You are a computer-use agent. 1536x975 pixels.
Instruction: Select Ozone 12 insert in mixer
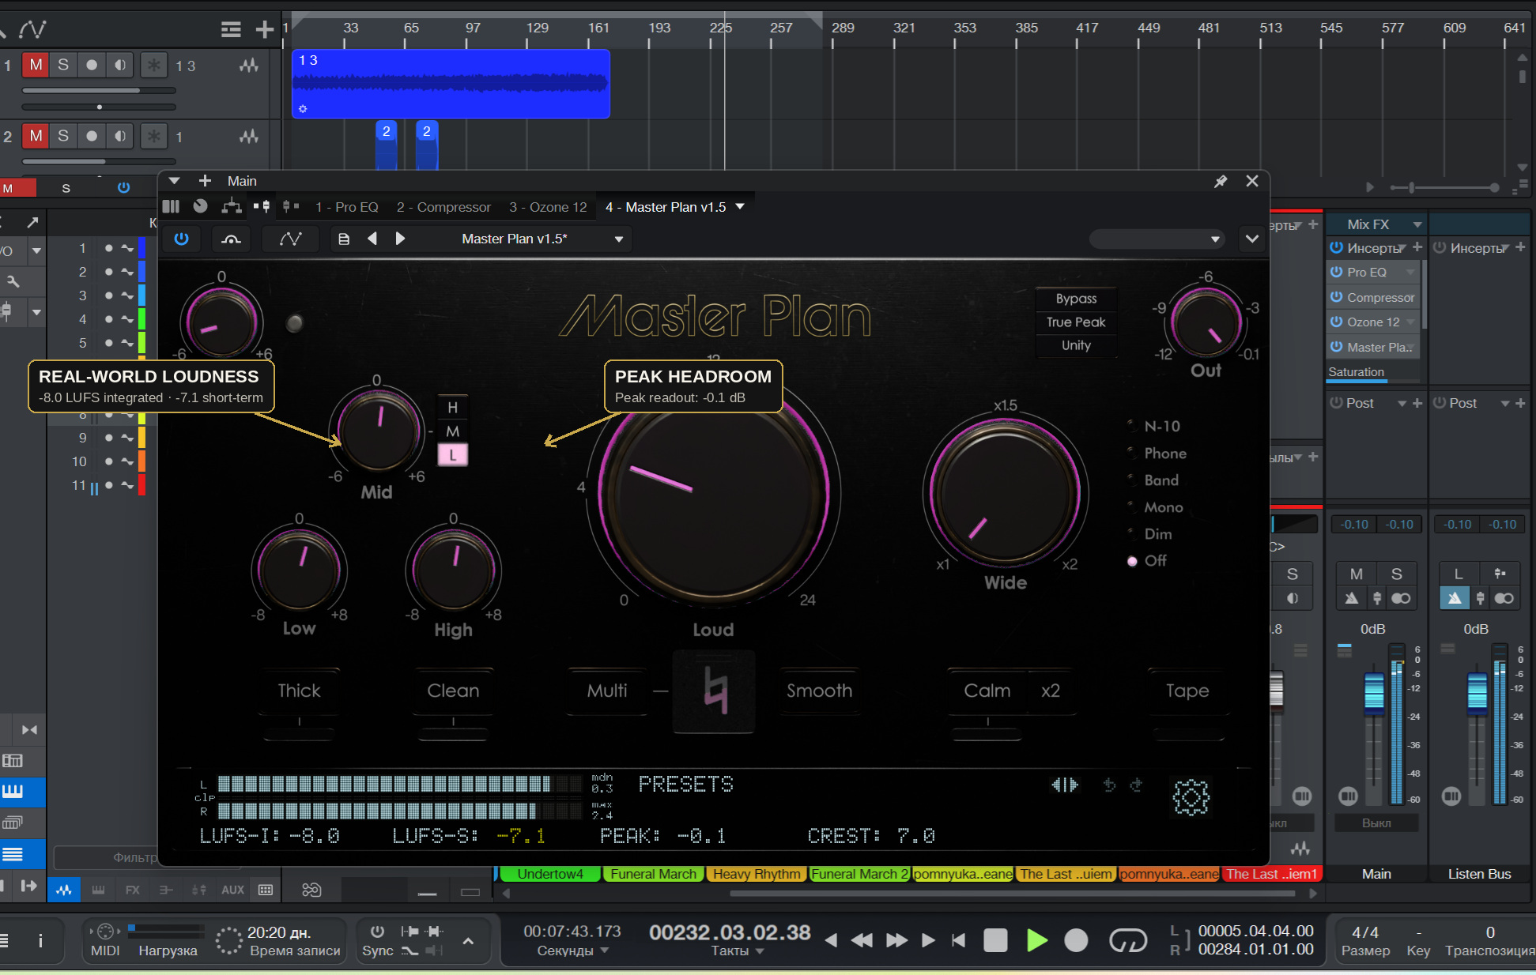(1373, 322)
